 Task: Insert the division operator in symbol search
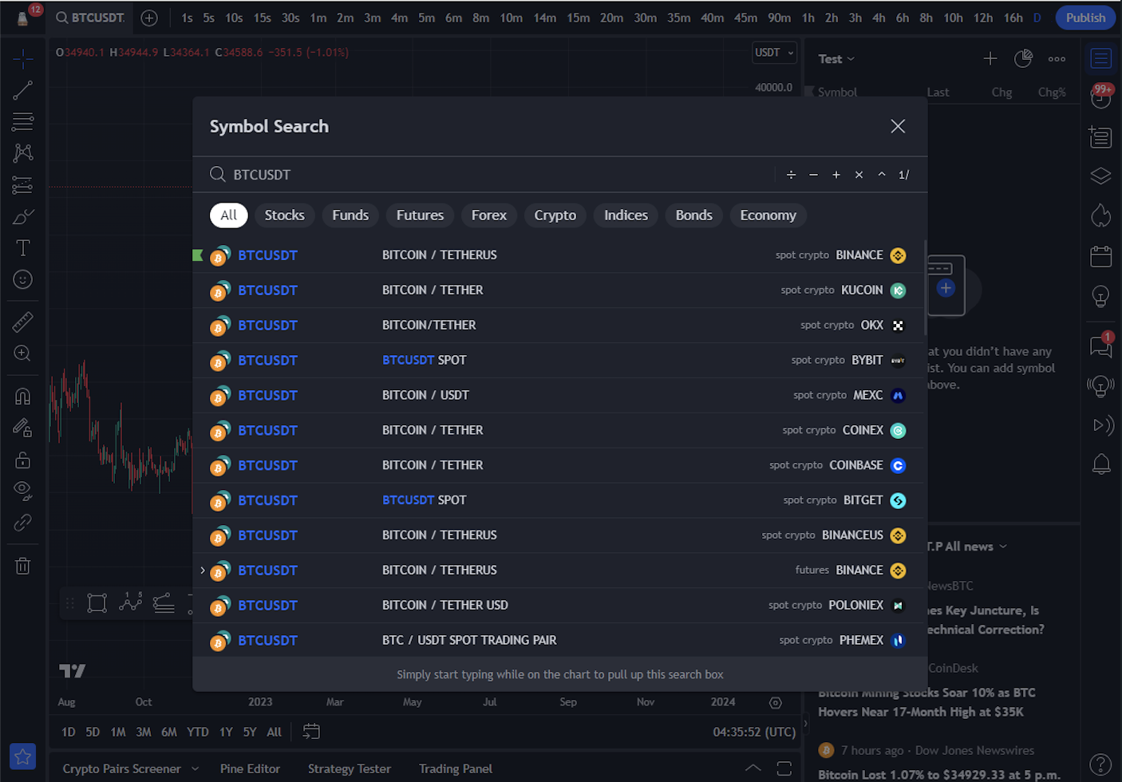[x=791, y=175]
